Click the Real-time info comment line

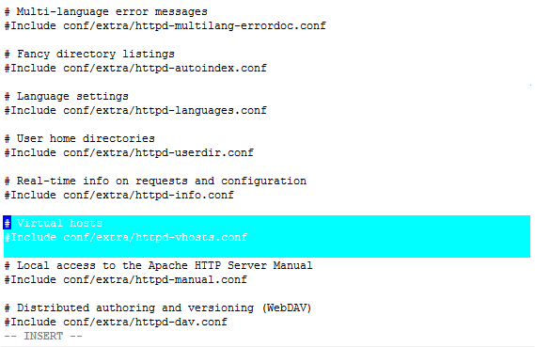click(x=155, y=181)
